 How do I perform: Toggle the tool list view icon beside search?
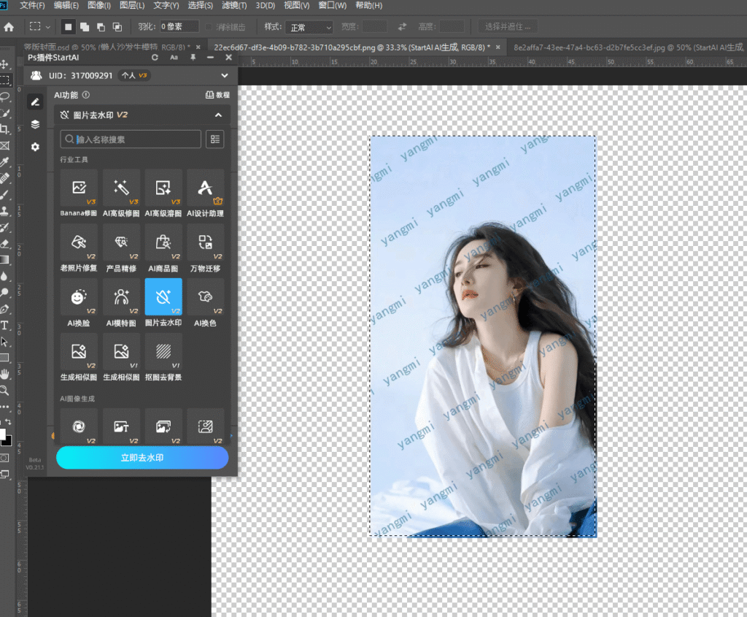click(214, 139)
